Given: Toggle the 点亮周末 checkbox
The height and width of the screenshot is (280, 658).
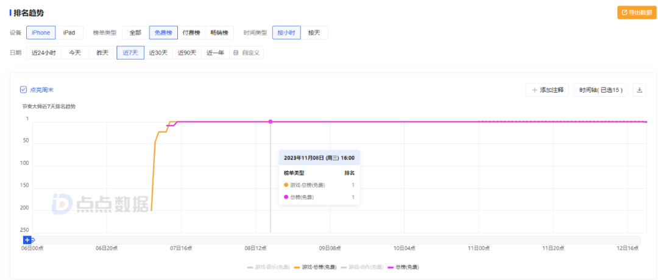Looking at the screenshot, I should click(x=24, y=89).
